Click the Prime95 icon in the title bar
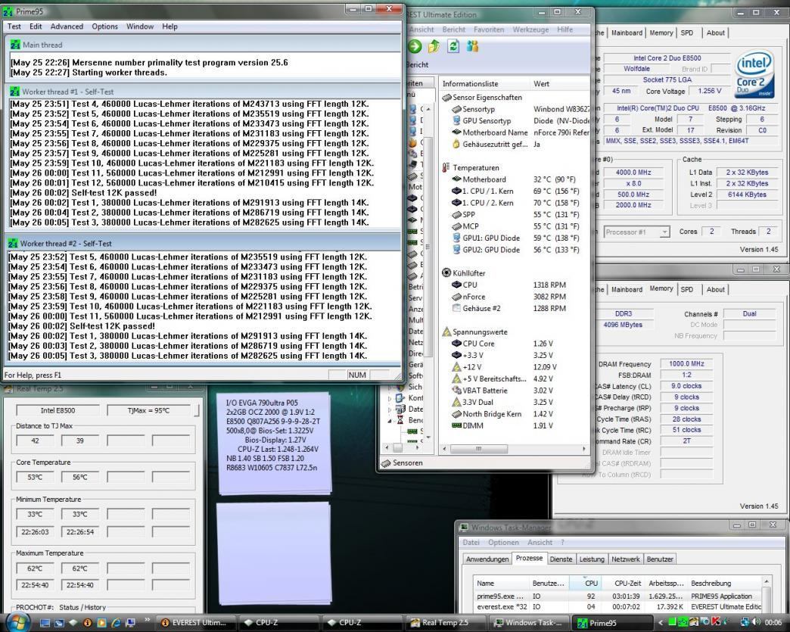The image size is (790, 632). (8, 11)
